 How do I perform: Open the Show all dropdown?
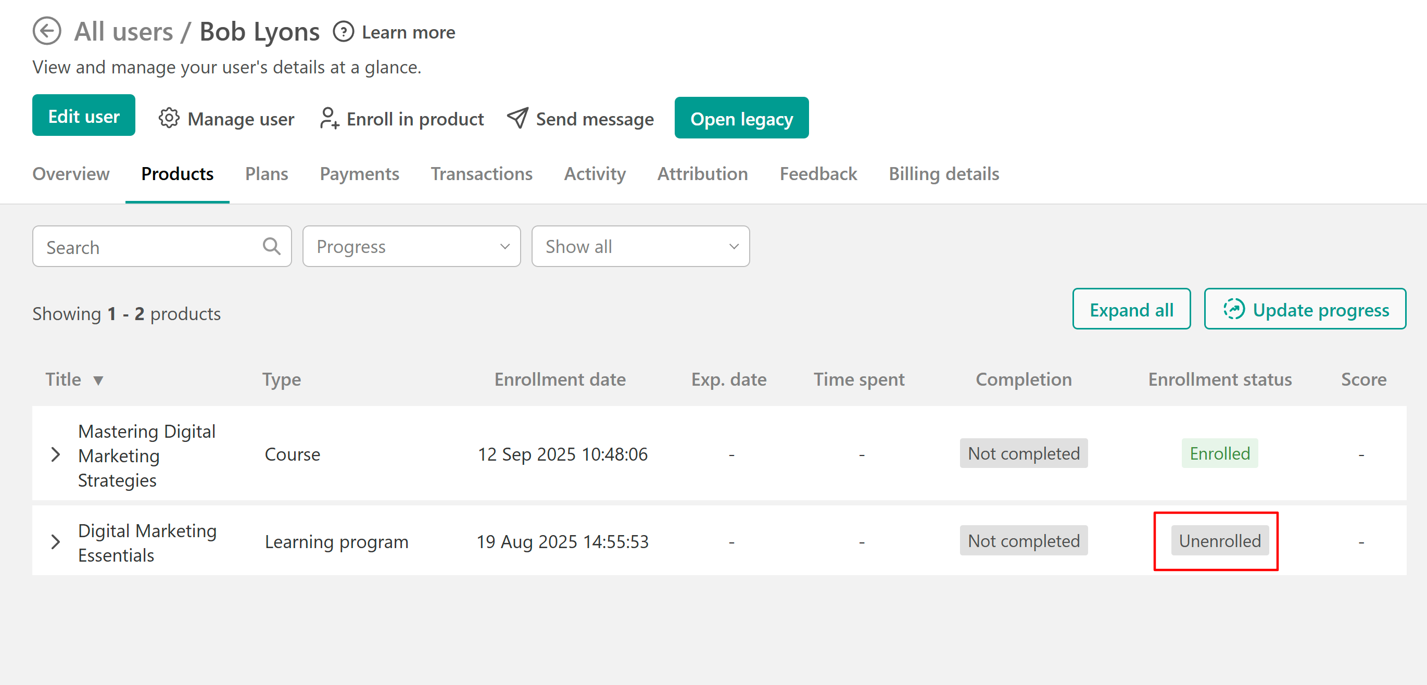click(640, 246)
